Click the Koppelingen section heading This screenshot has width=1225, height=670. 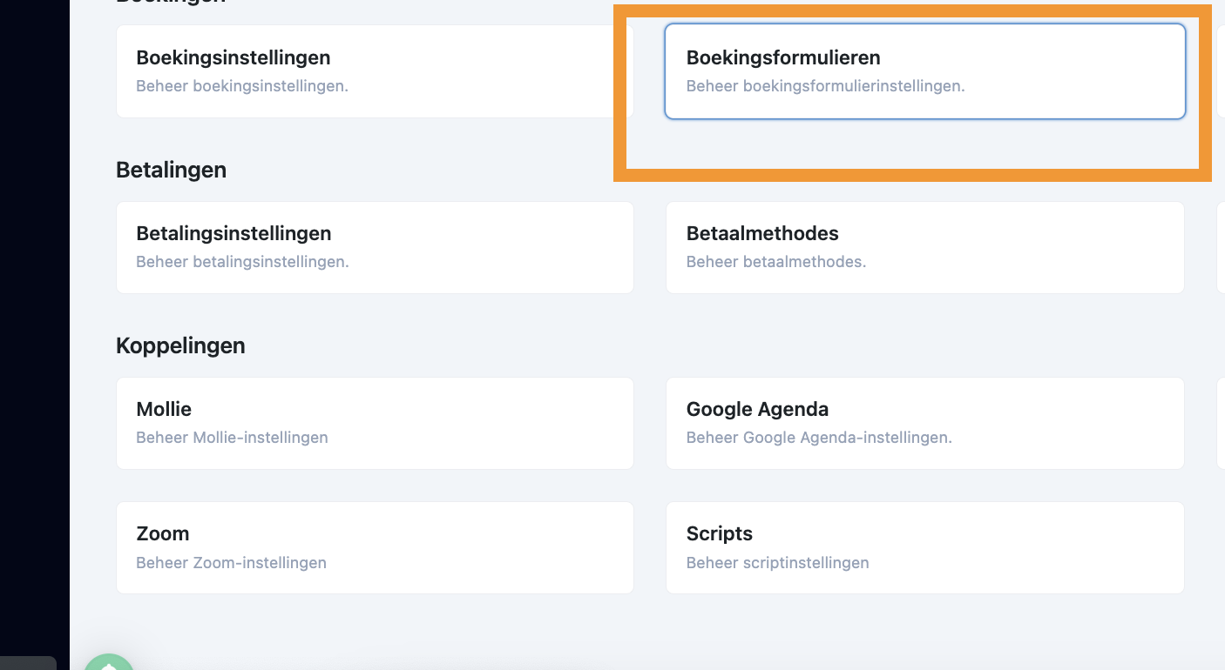click(180, 345)
